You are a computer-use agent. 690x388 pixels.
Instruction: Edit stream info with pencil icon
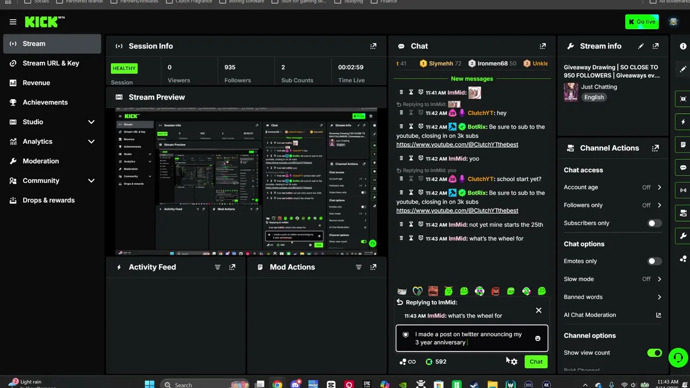coord(641,46)
